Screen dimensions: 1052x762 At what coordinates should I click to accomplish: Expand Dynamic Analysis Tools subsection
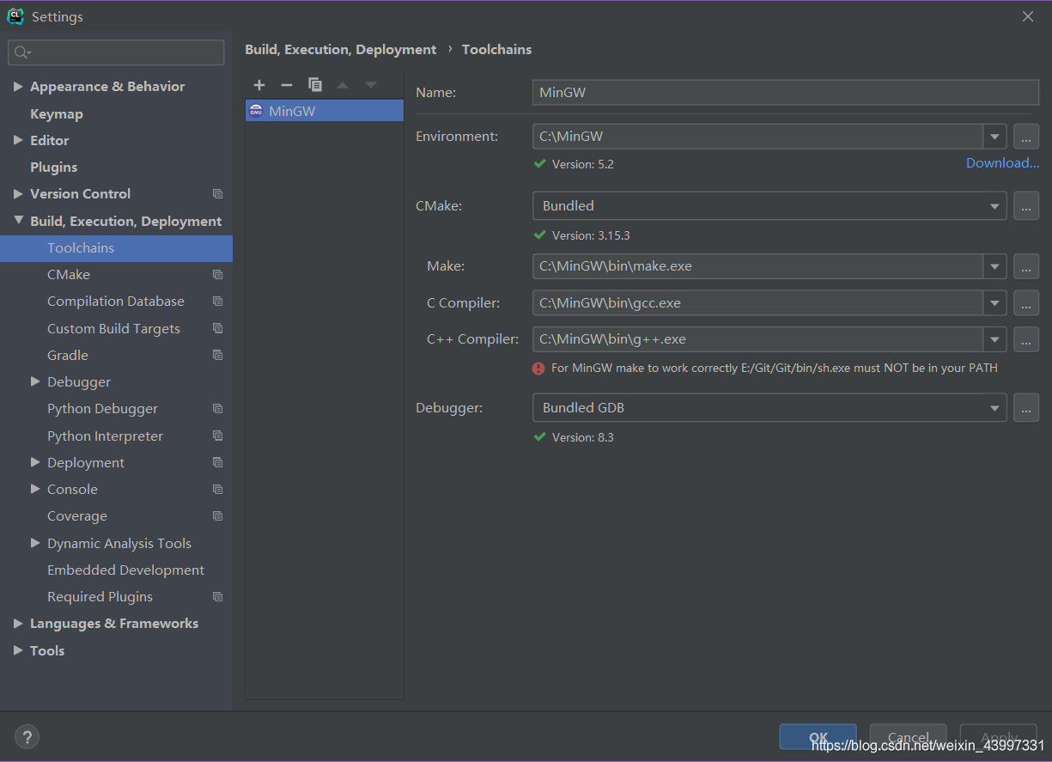pyautogui.click(x=35, y=543)
